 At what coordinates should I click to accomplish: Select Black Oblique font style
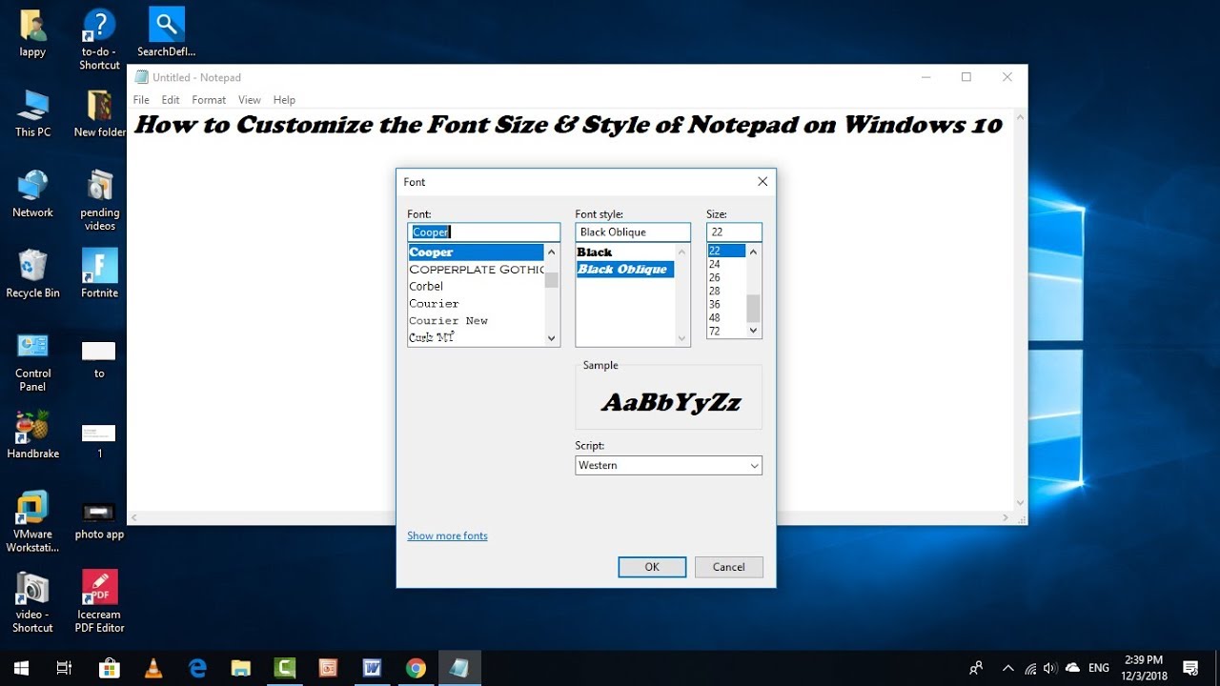[625, 270]
